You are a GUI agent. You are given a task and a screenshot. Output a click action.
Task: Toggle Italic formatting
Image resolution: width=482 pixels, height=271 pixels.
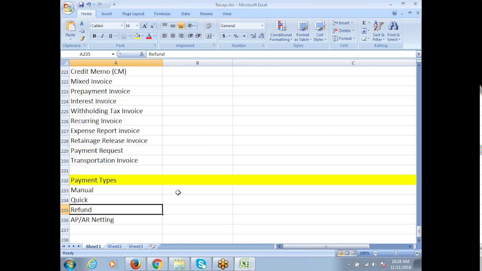(102, 36)
